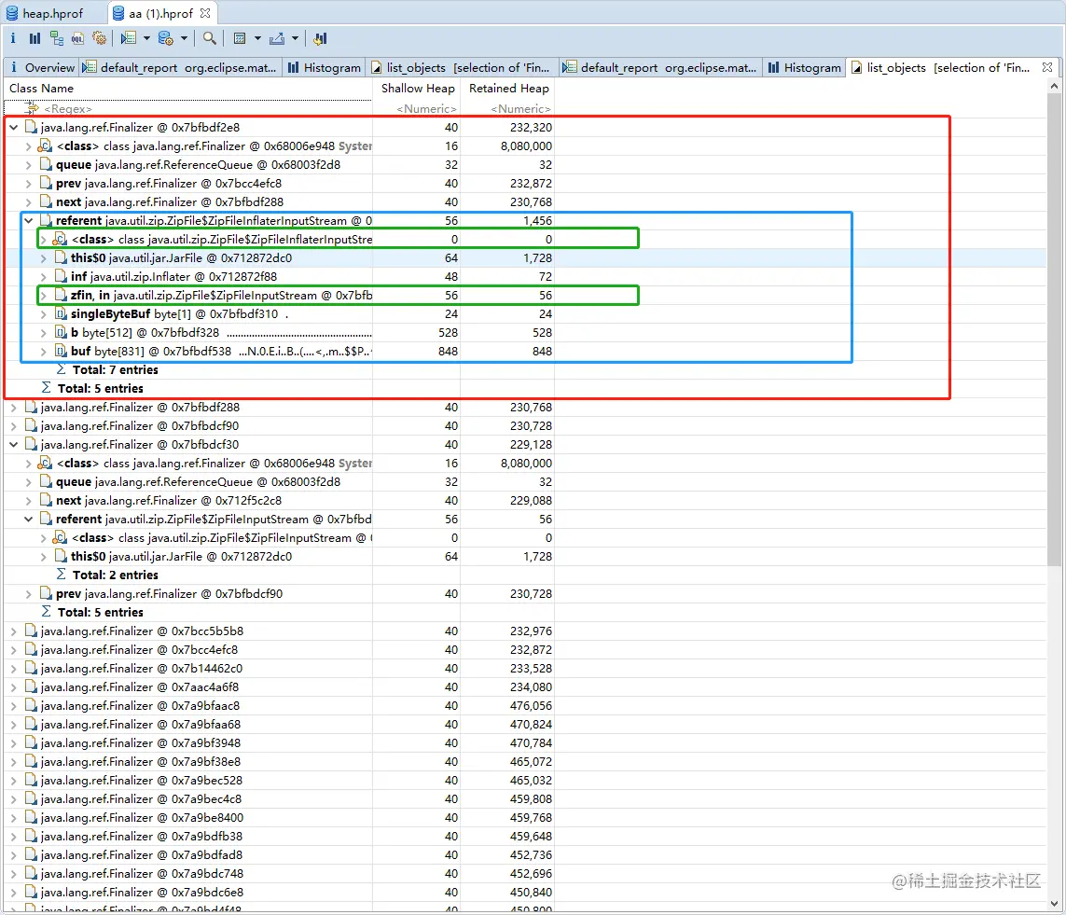1066x915 pixels.
Task: Find object by address magnifier icon
Action: click(210, 39)
